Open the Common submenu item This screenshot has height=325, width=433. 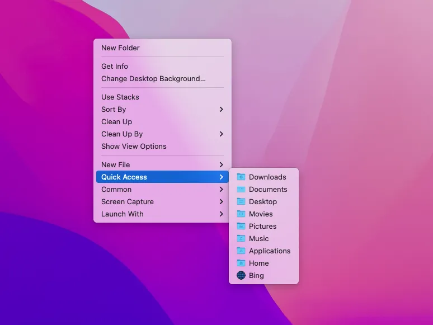point(116,189)
